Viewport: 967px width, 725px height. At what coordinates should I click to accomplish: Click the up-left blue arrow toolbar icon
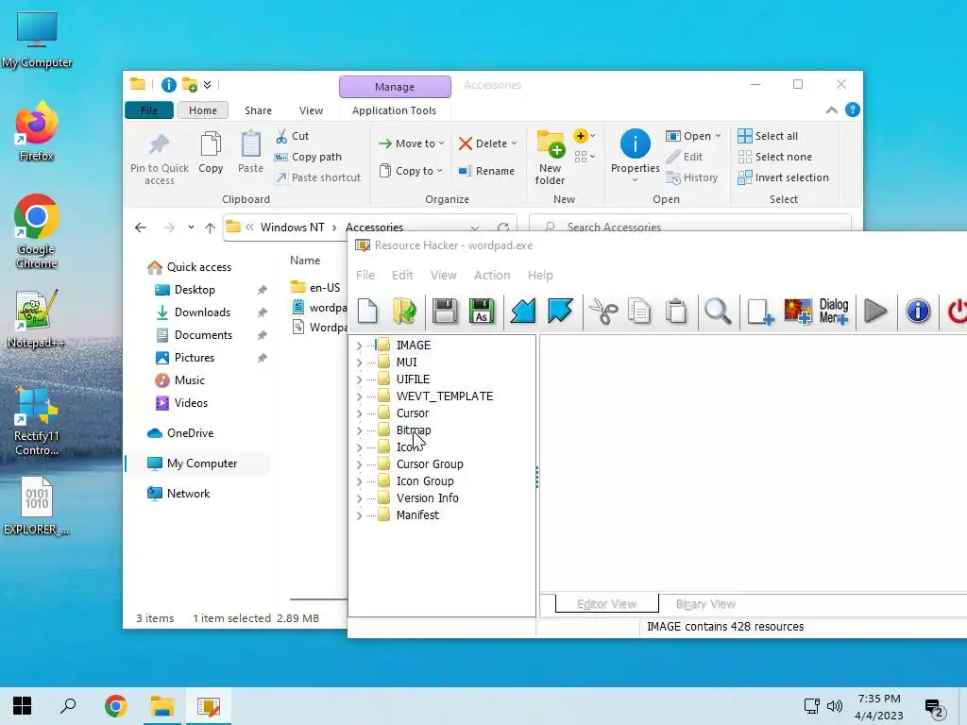[x=560, y=311]
